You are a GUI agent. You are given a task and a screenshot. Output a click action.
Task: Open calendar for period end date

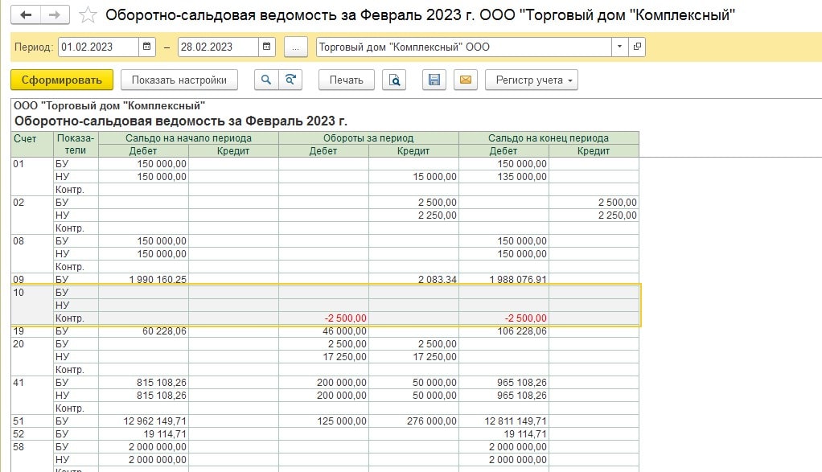click(x=266, y=47)
